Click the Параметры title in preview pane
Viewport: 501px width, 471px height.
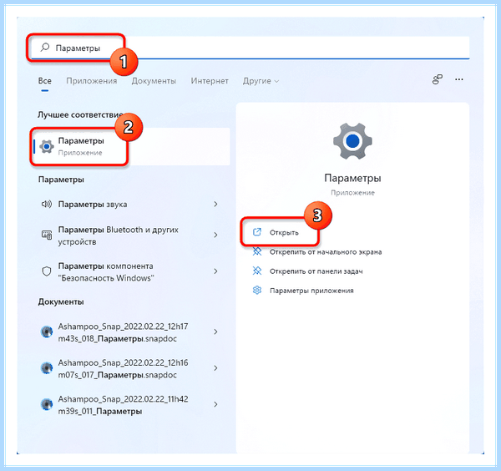click(x=352, y=179)
